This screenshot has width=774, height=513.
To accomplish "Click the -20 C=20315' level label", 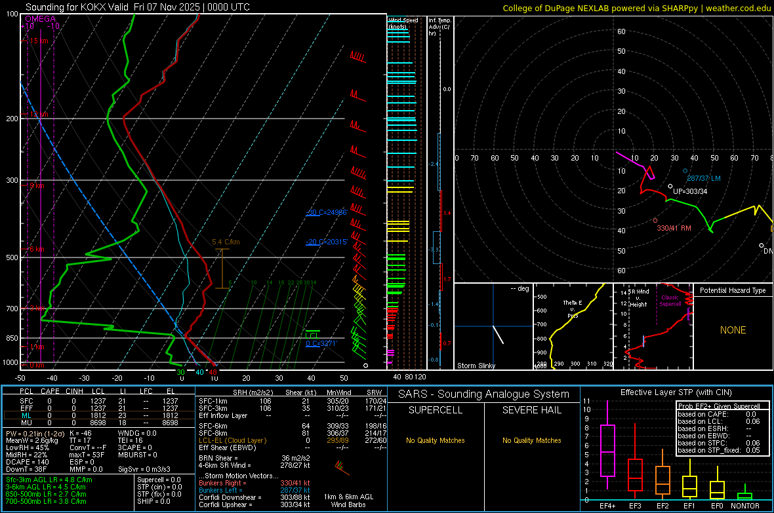I will (327, 242).
